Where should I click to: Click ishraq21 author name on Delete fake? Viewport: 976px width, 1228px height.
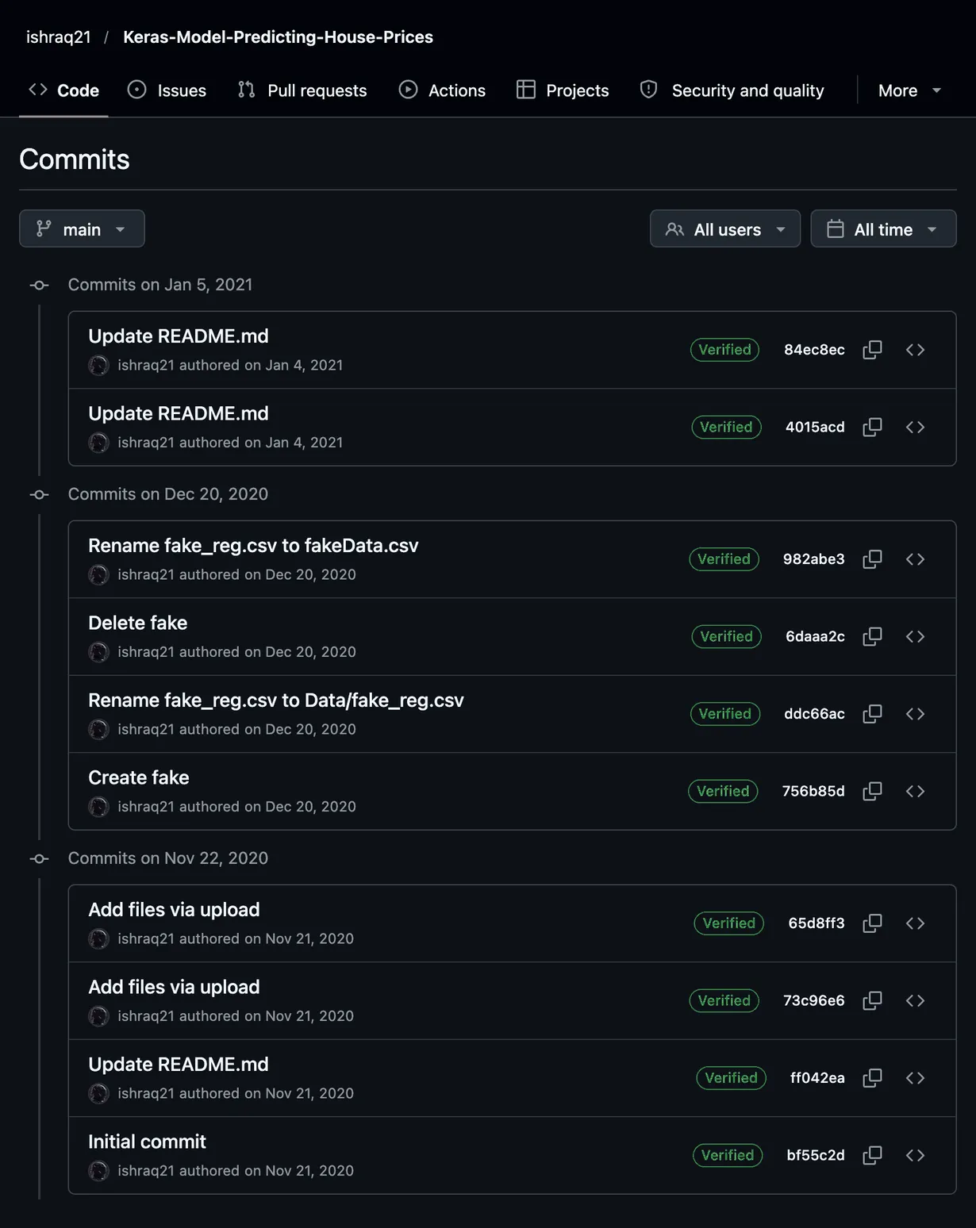[146, 652]
